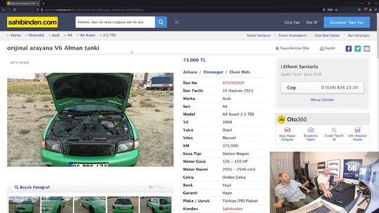Click Ankara location link

click(190, 72)
